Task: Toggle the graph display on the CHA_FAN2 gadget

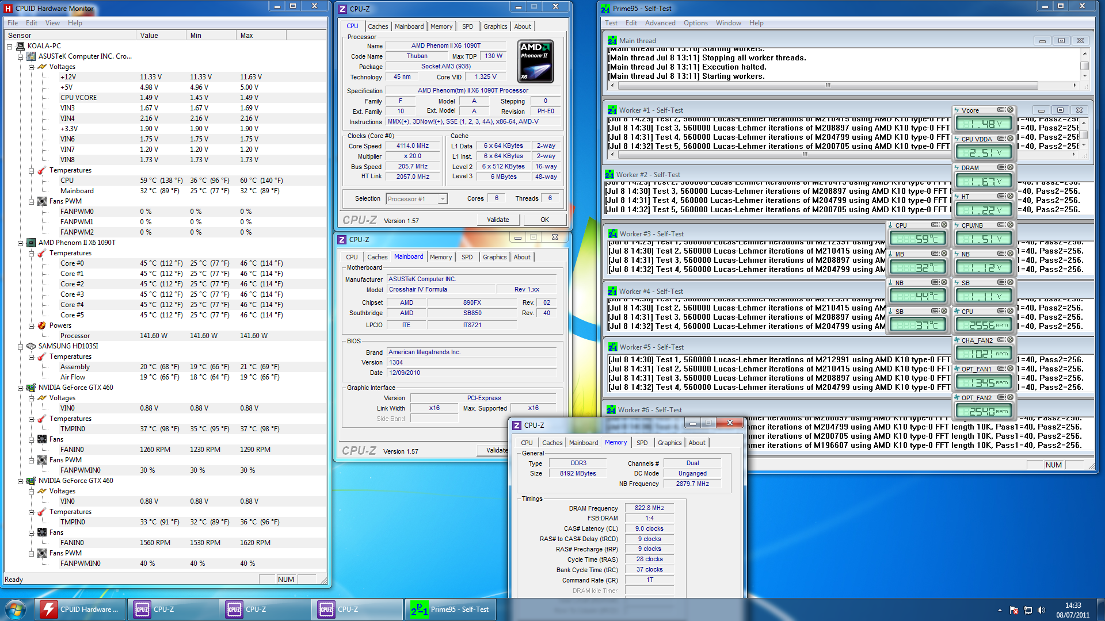Action: pos(1001,339)
